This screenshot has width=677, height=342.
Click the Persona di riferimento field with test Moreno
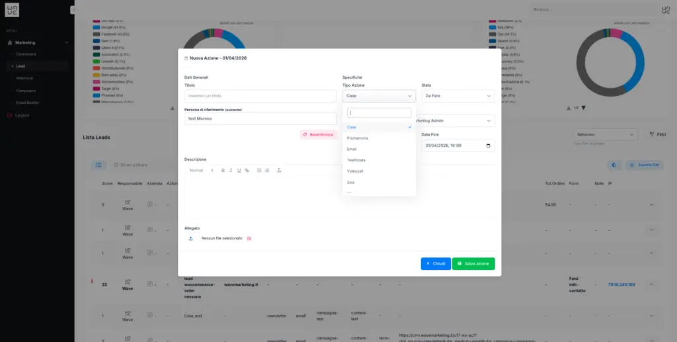(260, 119)
